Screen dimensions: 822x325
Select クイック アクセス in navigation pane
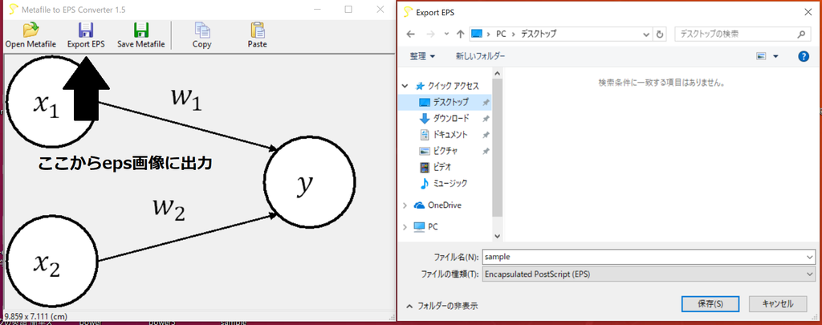click(x=447, y=86)
